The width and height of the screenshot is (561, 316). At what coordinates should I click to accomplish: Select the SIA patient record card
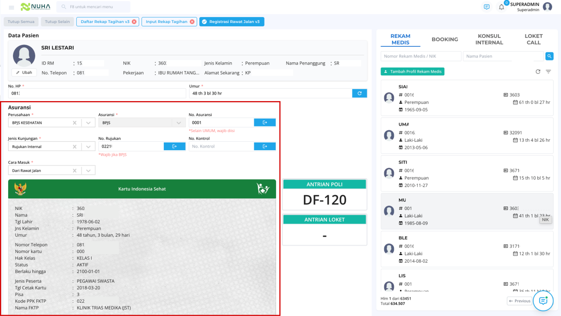(467, 98)
